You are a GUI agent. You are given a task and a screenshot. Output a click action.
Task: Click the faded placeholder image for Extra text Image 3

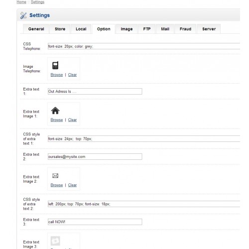click(55, 241)
